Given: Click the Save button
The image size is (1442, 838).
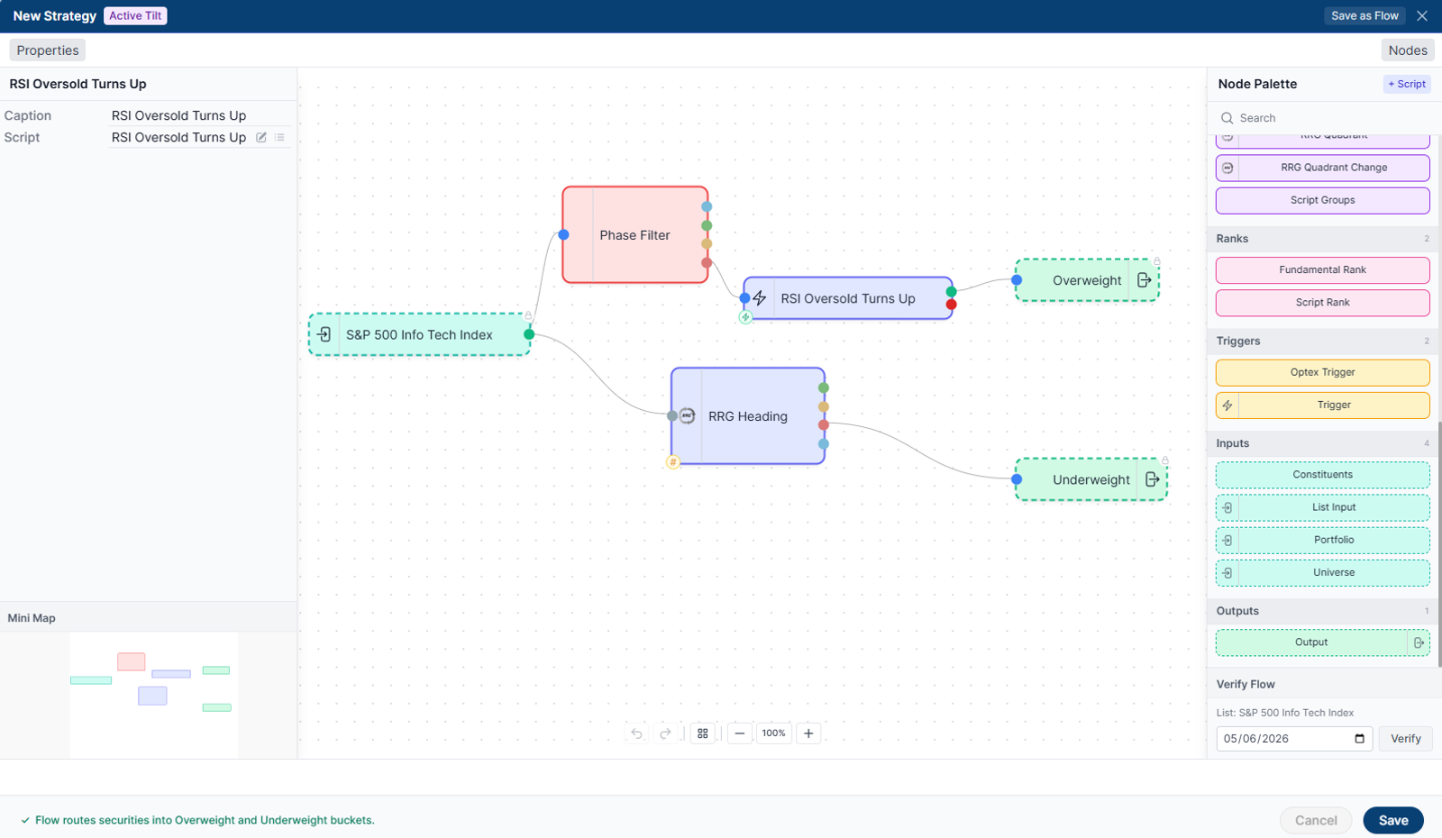Looking at the screenshot, I should tap(1393, 820).
